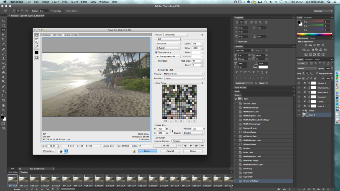Viewport: 340px width, 191px height.
Task: Enable the Interlaced checkbox
Action: tap(156, 61)
